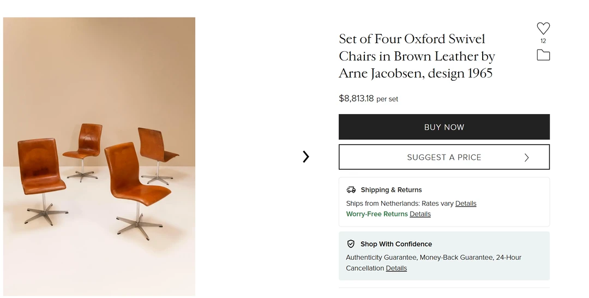The image size is (589, 298).
Task: Click the Ships from Netherlands text
Action: (x=399, y=204)
